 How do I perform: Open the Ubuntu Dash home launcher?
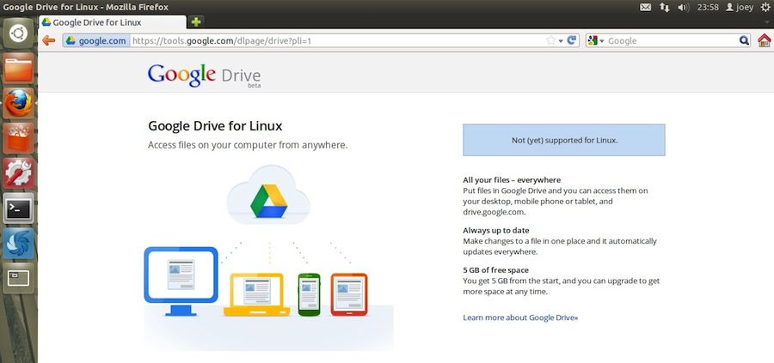[x=19, y=33]
